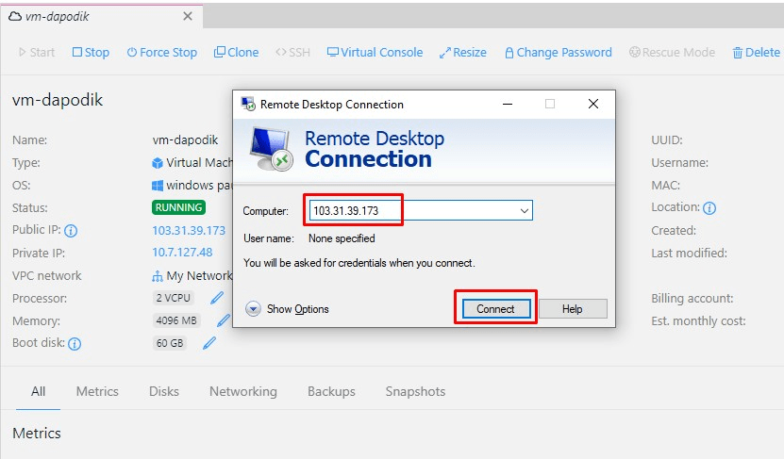
Task: Close the vm-dapodik browser tab
Action: (x=188, y=16)
